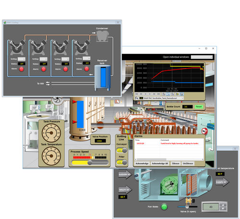Jump trend to oldest data button
The height and width of the screenshot is (219, 240).
click(x=136, y=94)
